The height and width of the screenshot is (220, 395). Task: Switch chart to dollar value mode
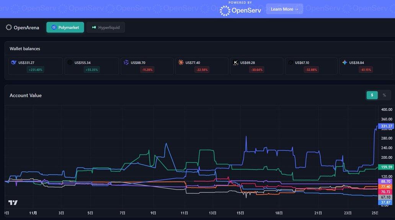tap(372, 95)
